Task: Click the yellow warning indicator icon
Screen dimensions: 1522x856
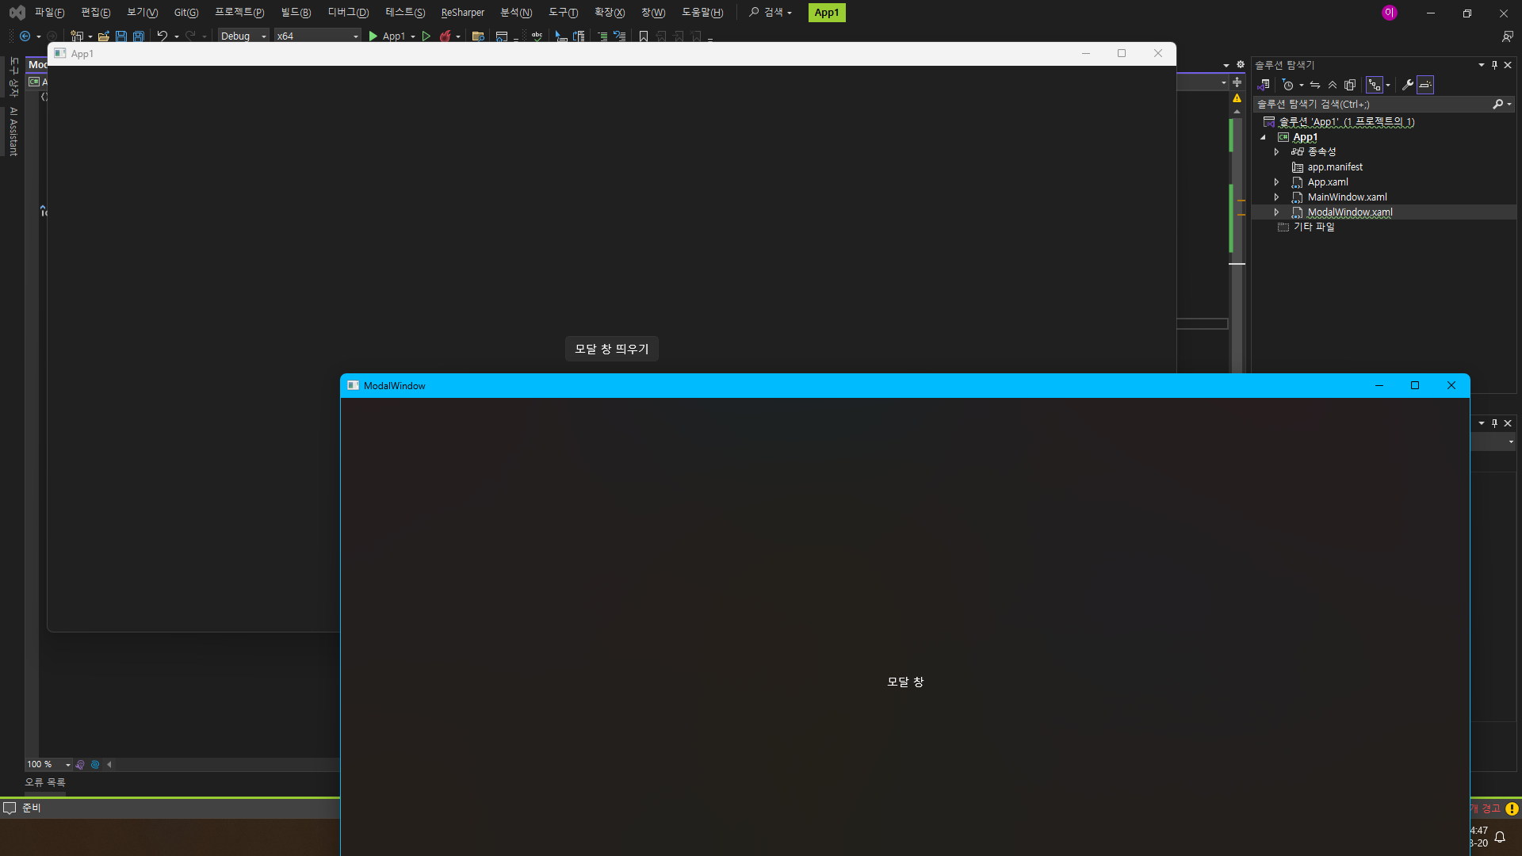Action: 1237,98
